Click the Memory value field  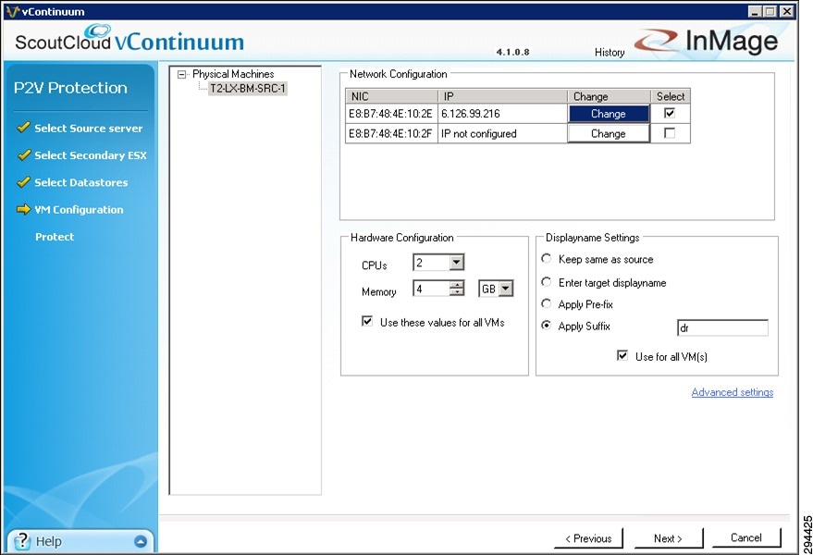pyautogui.click(x=431, y=289)
